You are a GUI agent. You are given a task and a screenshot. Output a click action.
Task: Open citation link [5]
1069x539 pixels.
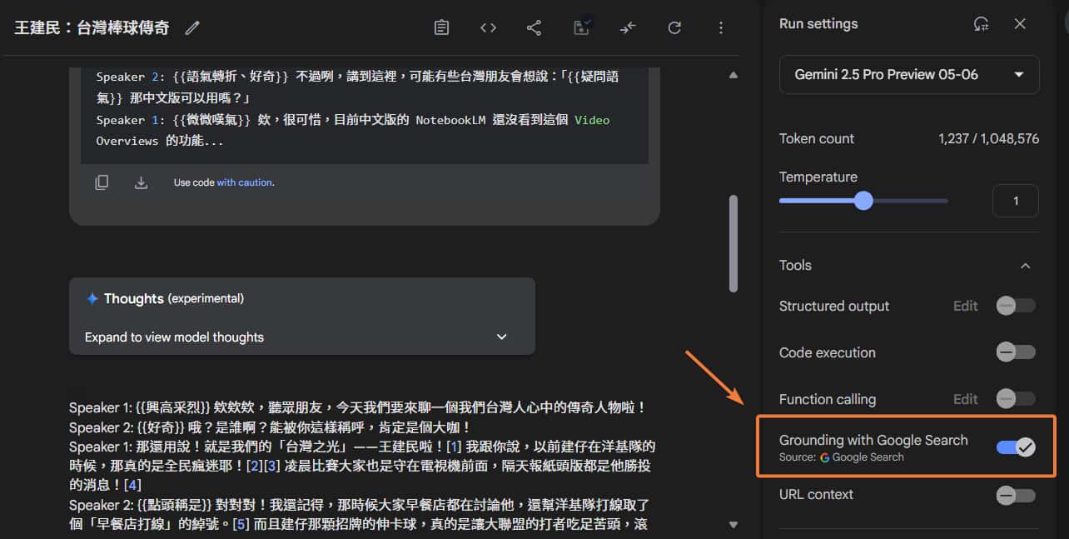(241, 524)
